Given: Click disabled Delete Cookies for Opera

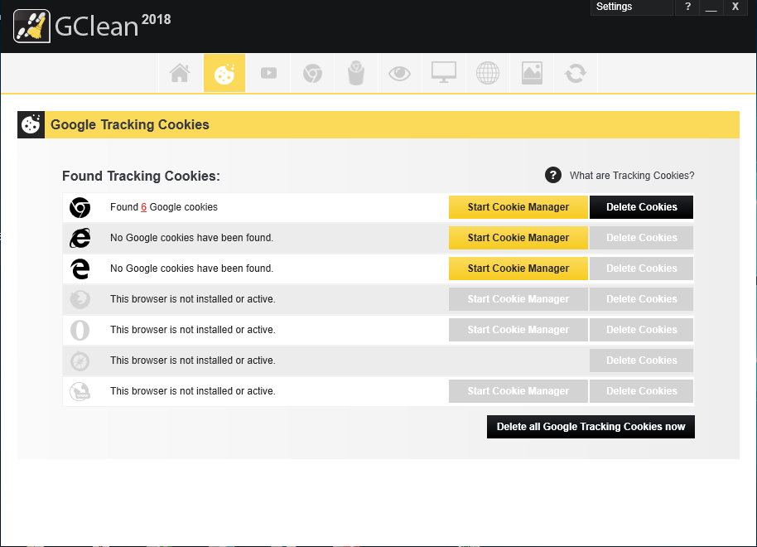Looking at the screenshot, I should point(642,330).
